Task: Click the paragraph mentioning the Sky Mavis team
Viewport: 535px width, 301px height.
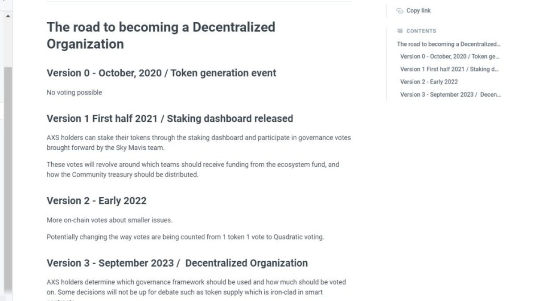Action: (x=198, y=143)
